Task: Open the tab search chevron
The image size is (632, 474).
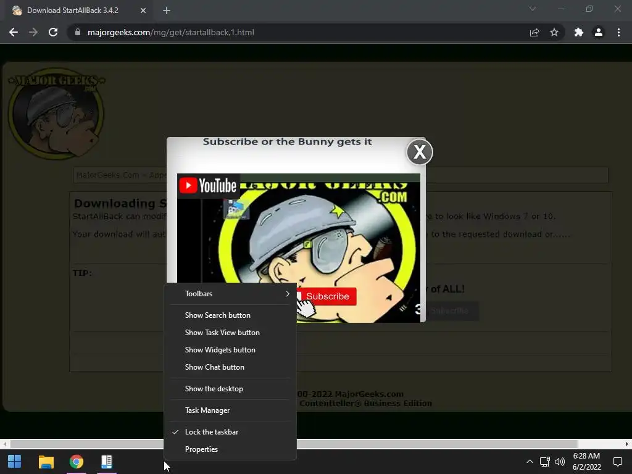Action: (533, 9)
